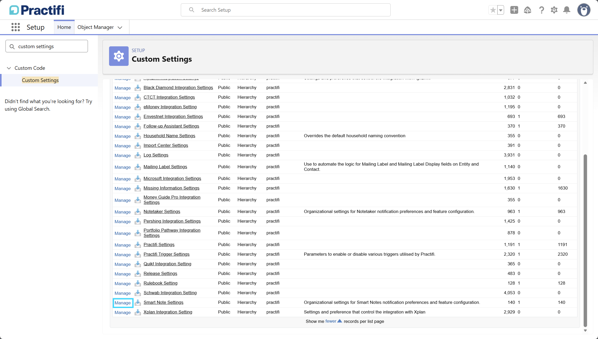Open the Trailhead guidance icon
The width and height of the screenshot is (598, 339).
[528, 10]
